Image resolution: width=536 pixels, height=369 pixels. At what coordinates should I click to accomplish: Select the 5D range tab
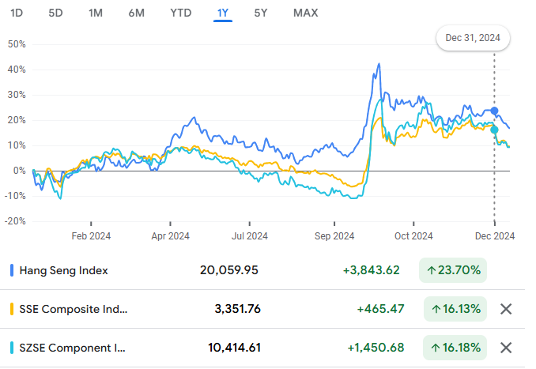[55, 13]
